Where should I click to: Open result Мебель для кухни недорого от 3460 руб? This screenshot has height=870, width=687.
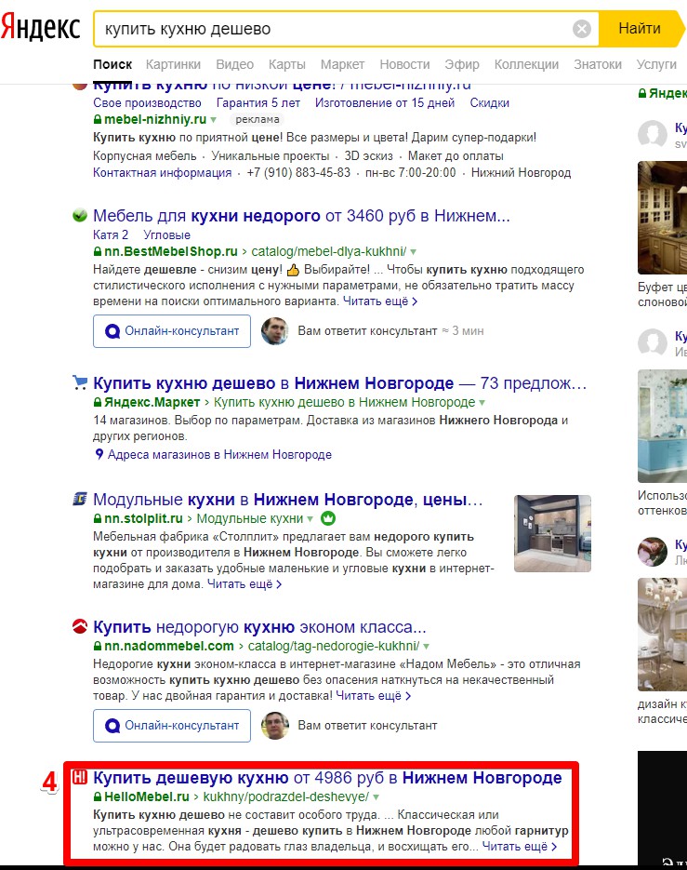(x=301, y=215)
